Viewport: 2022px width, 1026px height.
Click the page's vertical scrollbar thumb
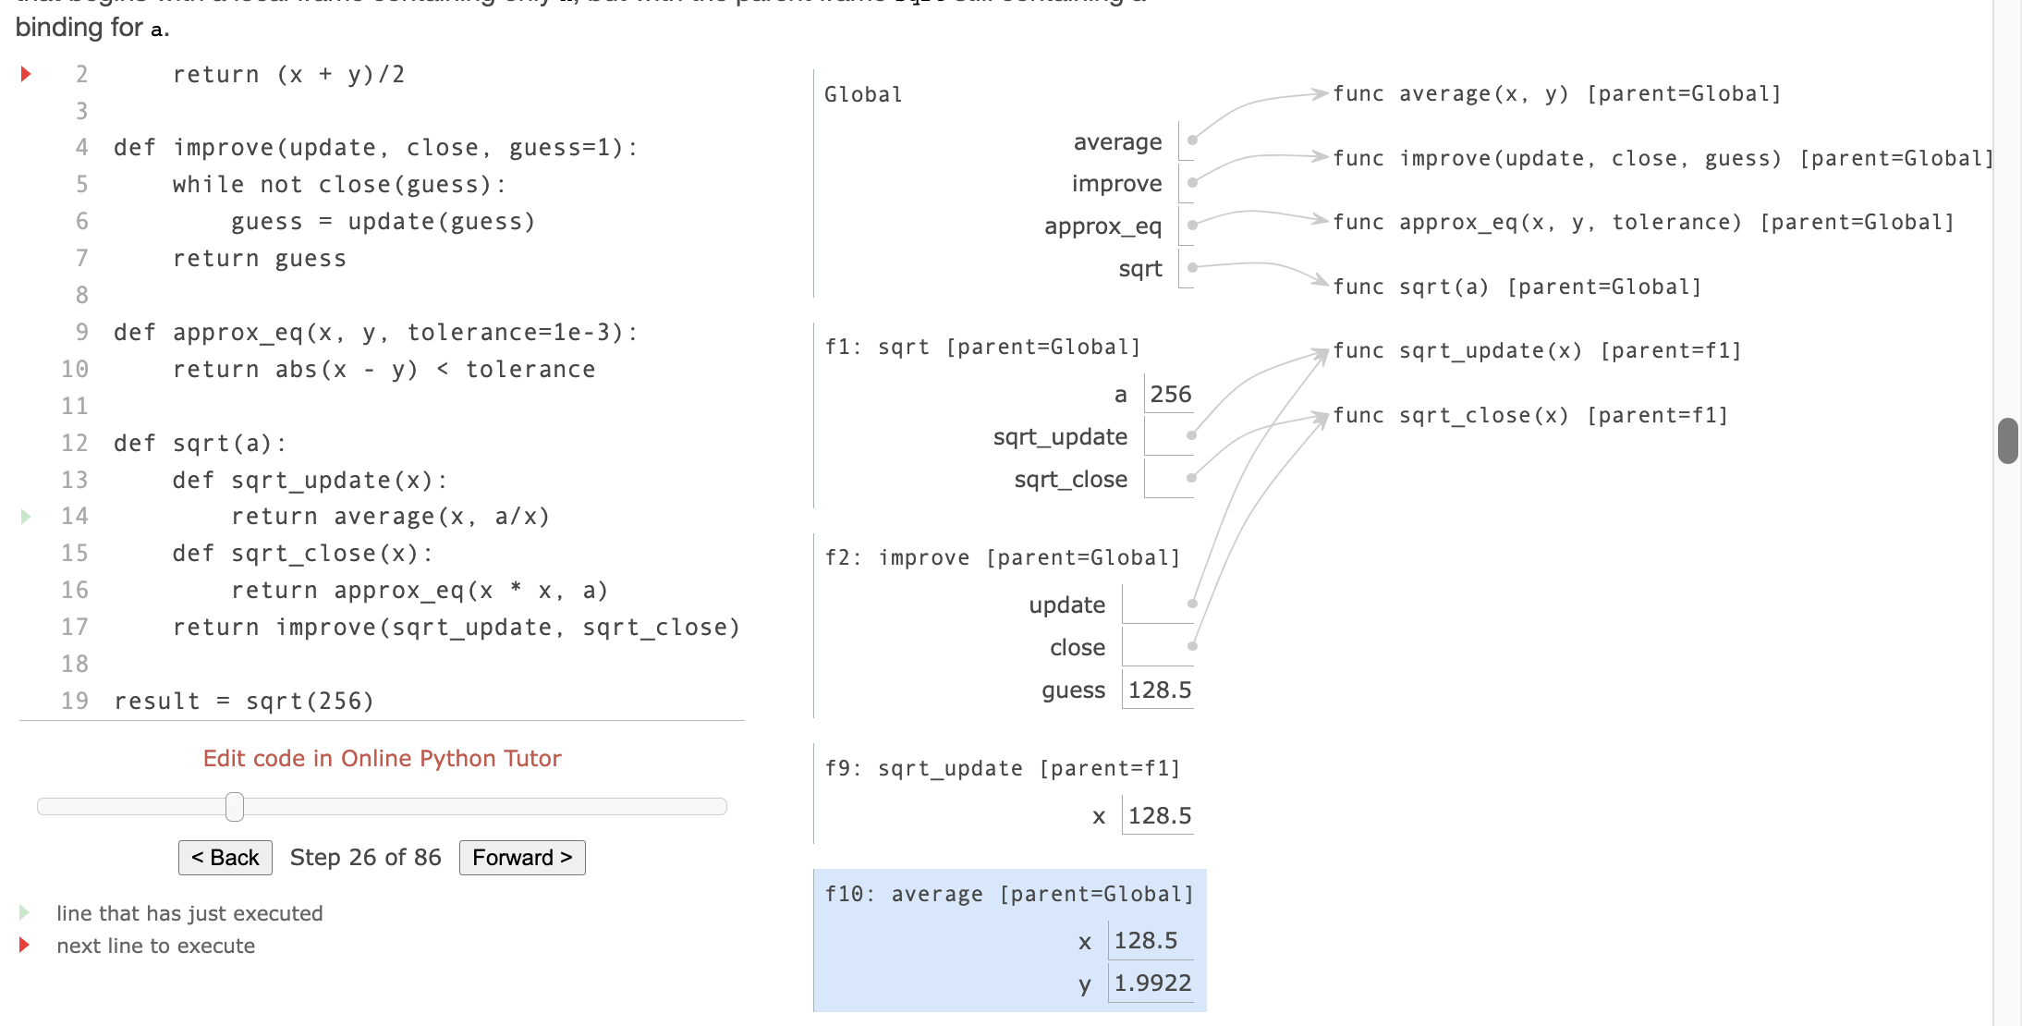(x=2007, y=440)
